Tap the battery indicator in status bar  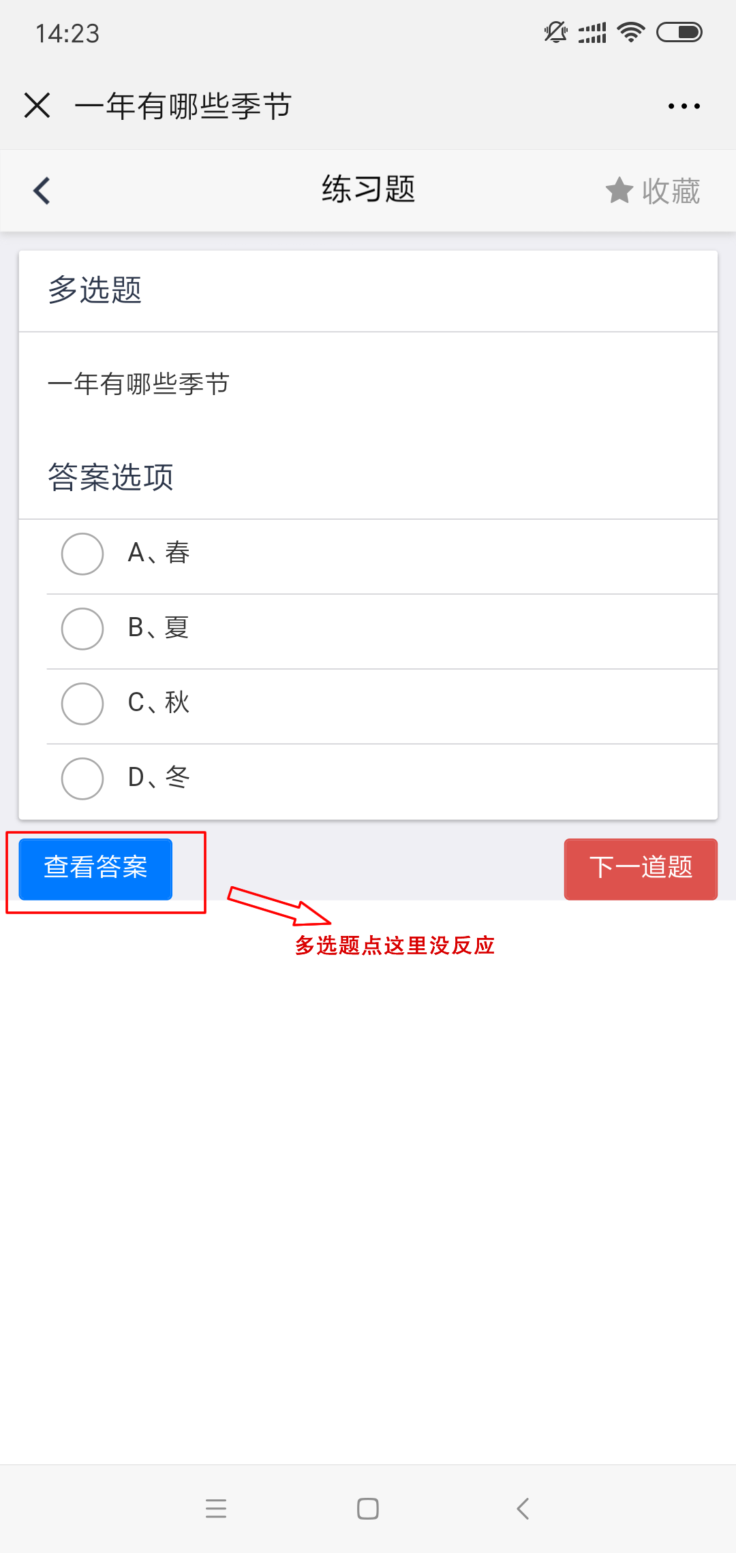click(x=679, y=32)
